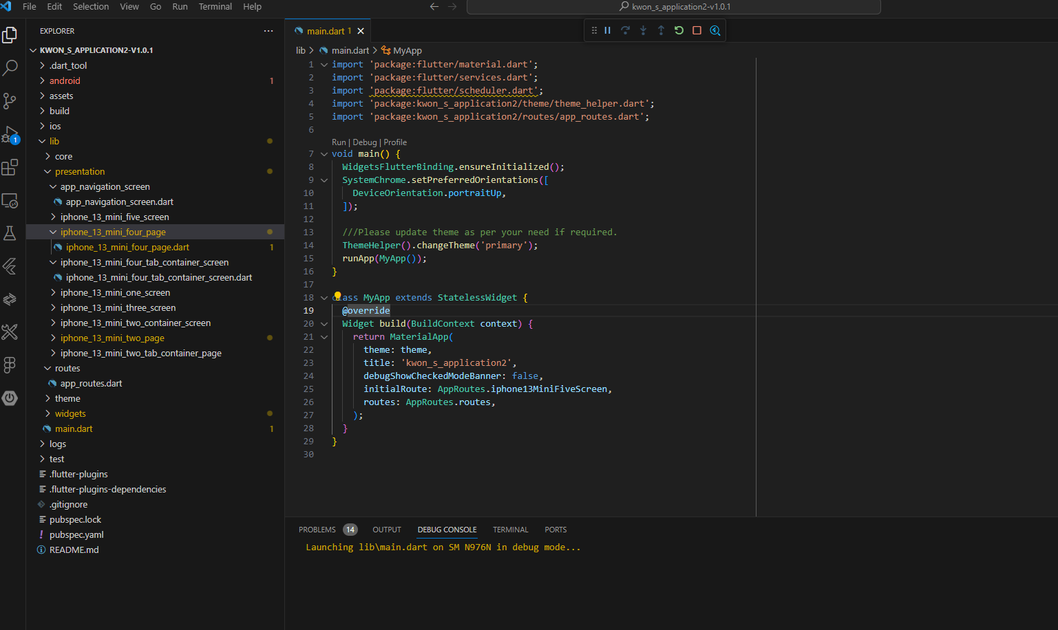Collapse the presentation folder
This screenshot has height=630, width=1058.
47,171
